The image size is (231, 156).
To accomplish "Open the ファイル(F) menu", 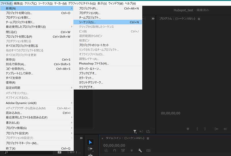I will coord(6,3).
